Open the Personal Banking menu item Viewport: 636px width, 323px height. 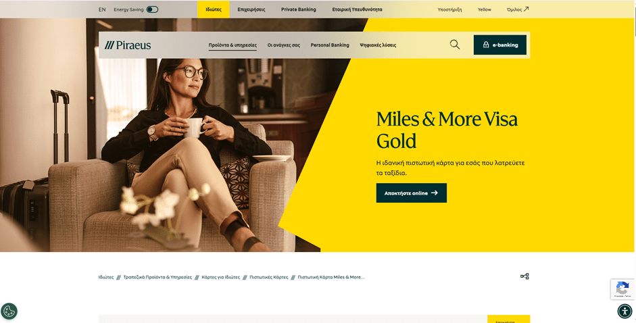tap(330, 45)
